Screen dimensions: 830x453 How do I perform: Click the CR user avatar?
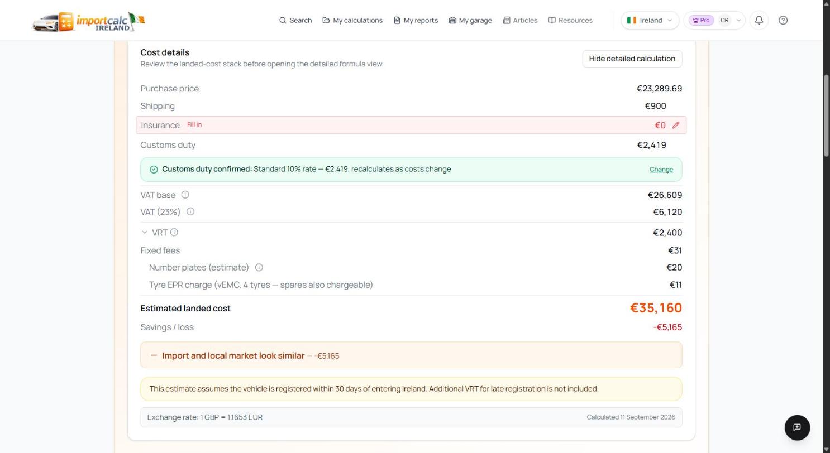[x=724, y=20]
